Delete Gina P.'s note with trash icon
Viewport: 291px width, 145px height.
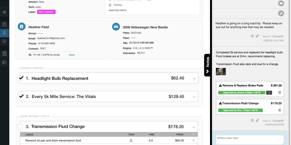(252, 36)
